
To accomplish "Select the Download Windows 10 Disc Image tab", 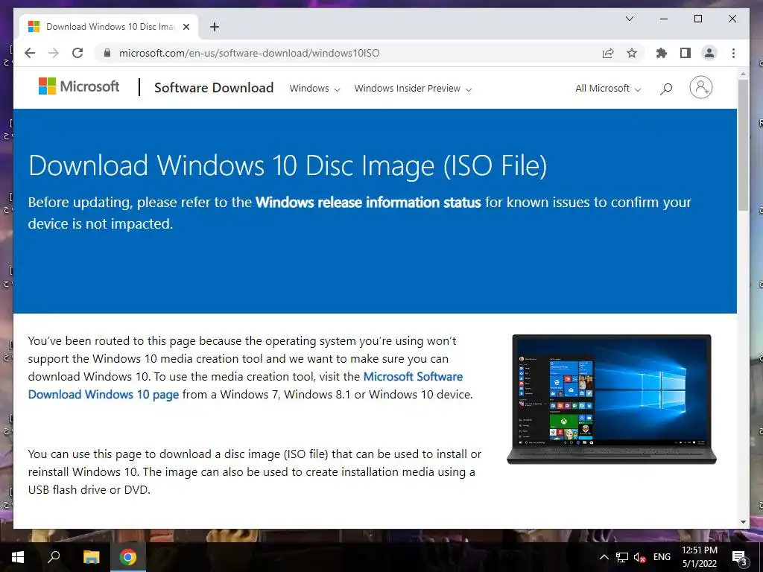I will coord(109,27).
